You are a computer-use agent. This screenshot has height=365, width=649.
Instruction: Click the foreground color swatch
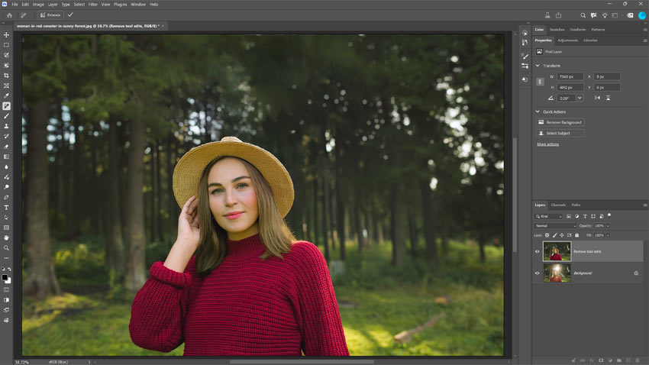(x=5, y=278)
